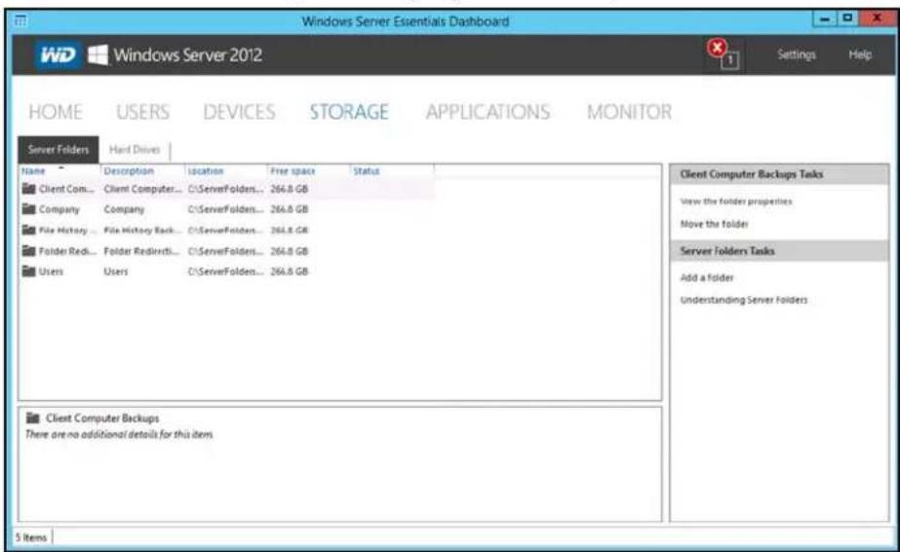Click Add a folder task
The height and width of the screenshot is (552, 900).
(707, 277)
